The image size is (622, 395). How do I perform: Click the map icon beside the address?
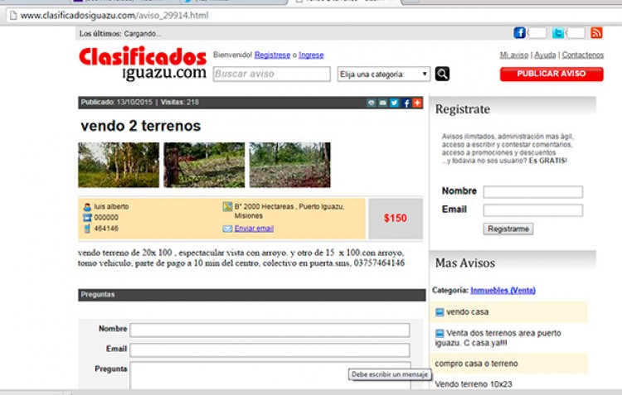pos(227,206)
